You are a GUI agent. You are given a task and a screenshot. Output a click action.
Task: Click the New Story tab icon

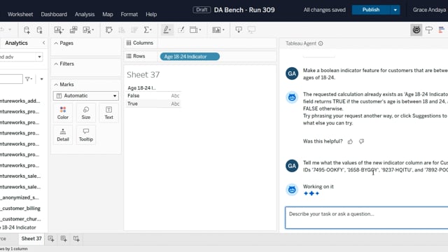point(76,239)
